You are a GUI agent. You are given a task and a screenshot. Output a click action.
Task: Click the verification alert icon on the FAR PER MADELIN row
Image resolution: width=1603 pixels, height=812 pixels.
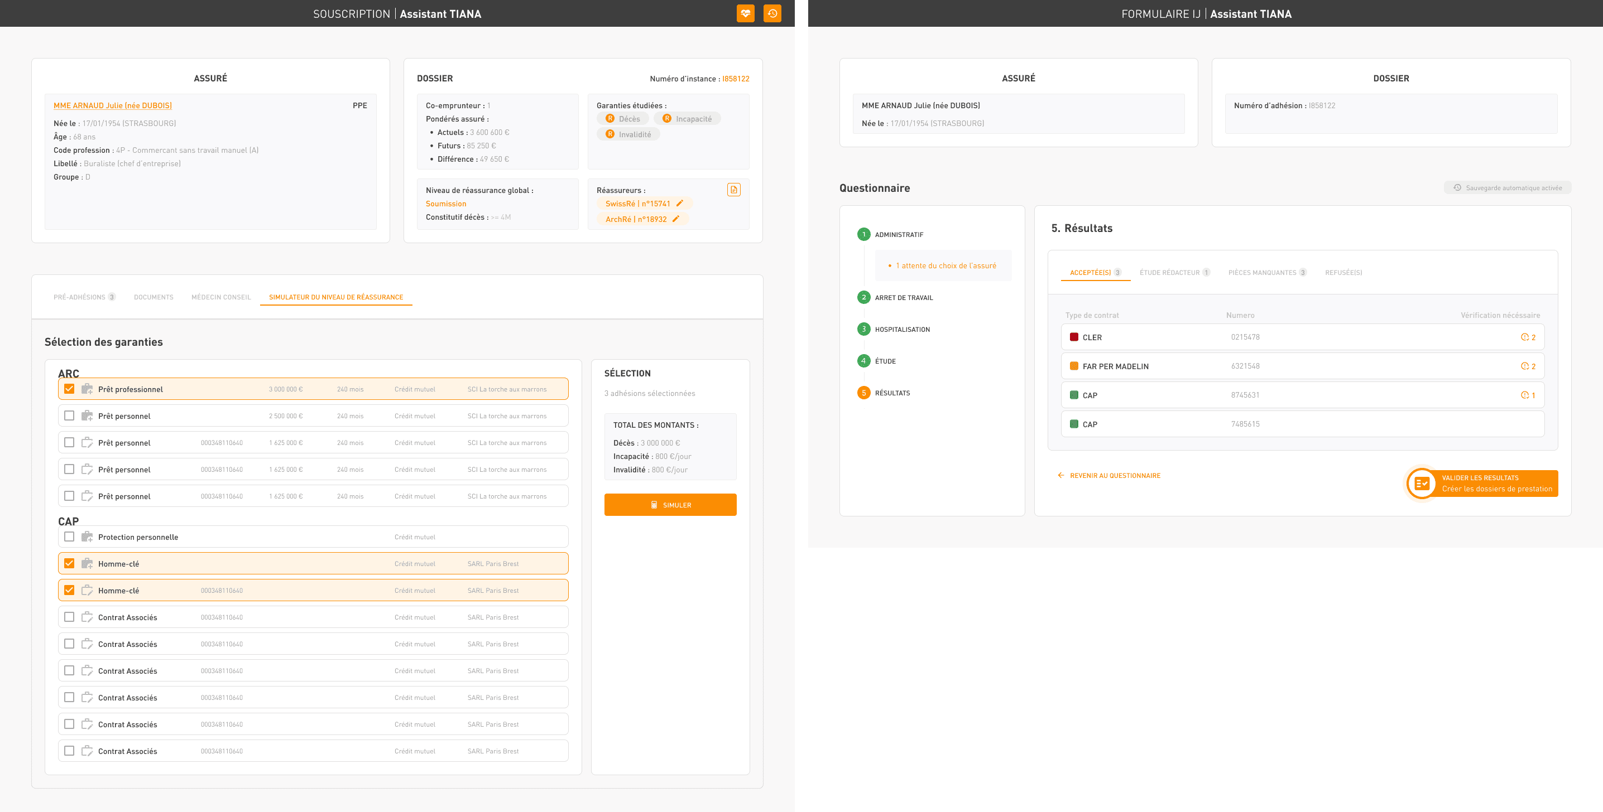[1525, 366]
